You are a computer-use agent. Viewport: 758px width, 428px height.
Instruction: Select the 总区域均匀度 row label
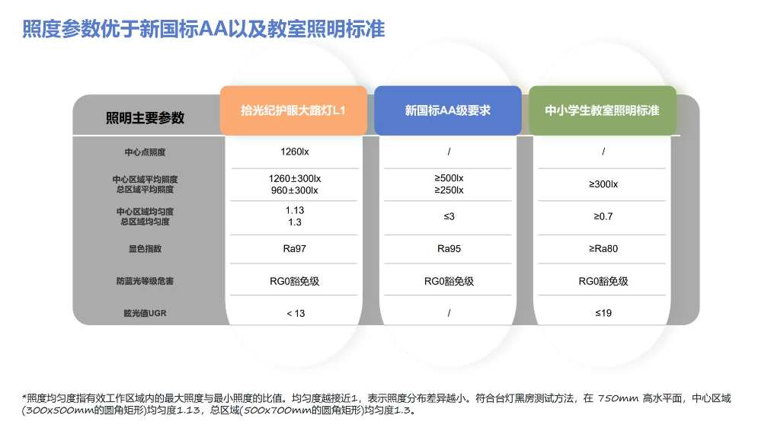pos(145,222)
